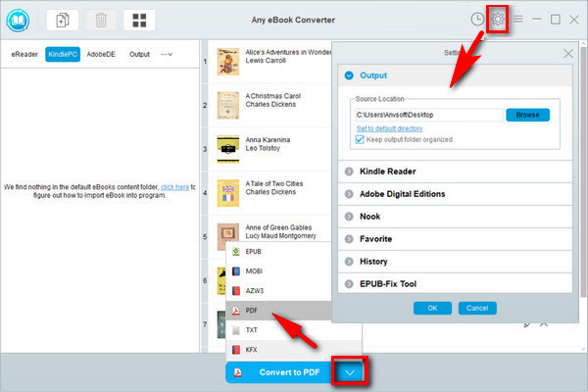Select 'A Tale of Two Cities' title
Image resolution: width=588 pixels, height=392 pixels.
[x=274, y=184]
